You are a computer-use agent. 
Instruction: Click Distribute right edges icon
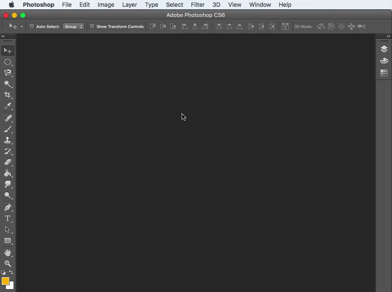click(272, 26)
